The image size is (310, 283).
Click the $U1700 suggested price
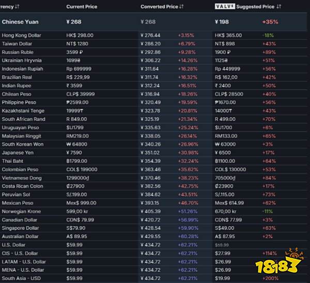(x=223, y=128)
